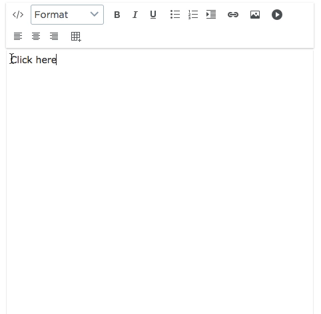Align text to the right
The width and height of the screenshot is (321, 314).
point(54,36)
